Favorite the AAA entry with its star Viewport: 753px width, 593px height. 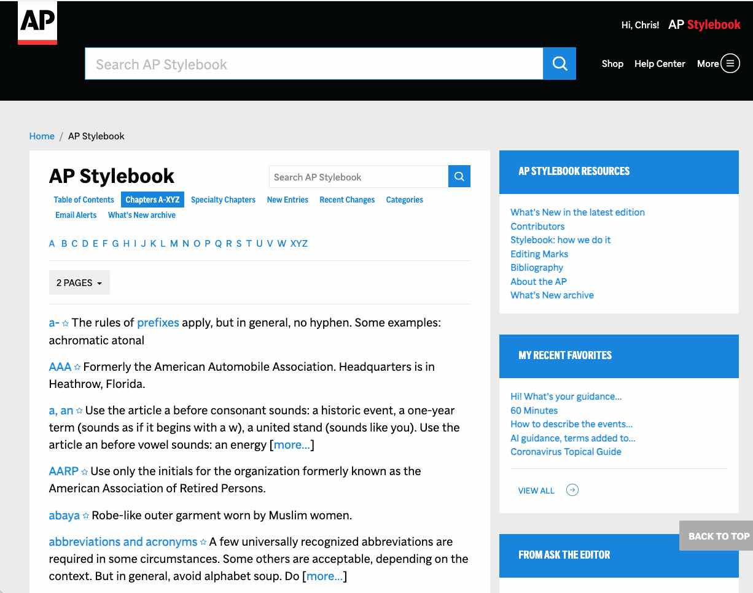pos(77,367)
